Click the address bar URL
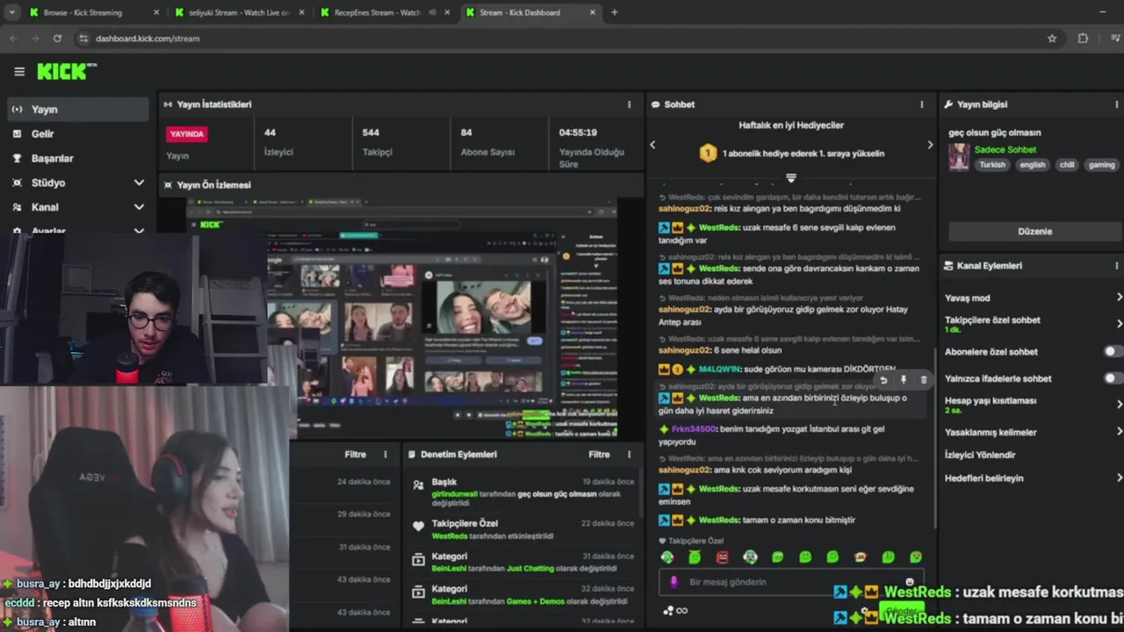This screenshot has height=632, width=1124. coord(148,39)
